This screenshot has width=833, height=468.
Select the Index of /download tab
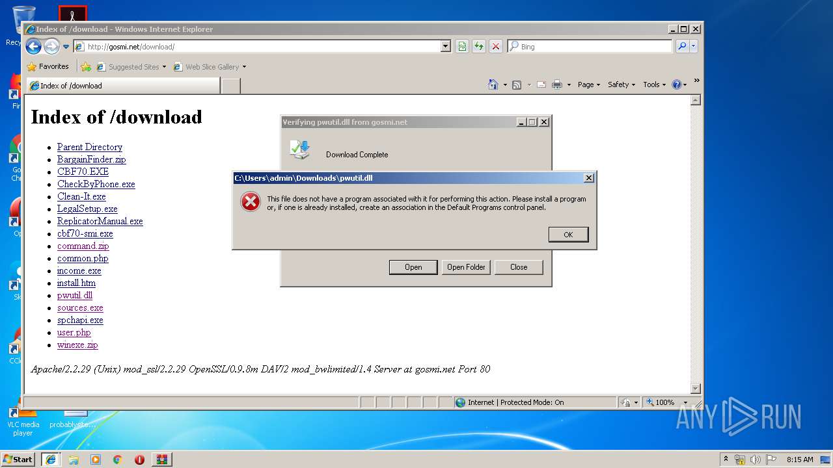tap(122, 85)
